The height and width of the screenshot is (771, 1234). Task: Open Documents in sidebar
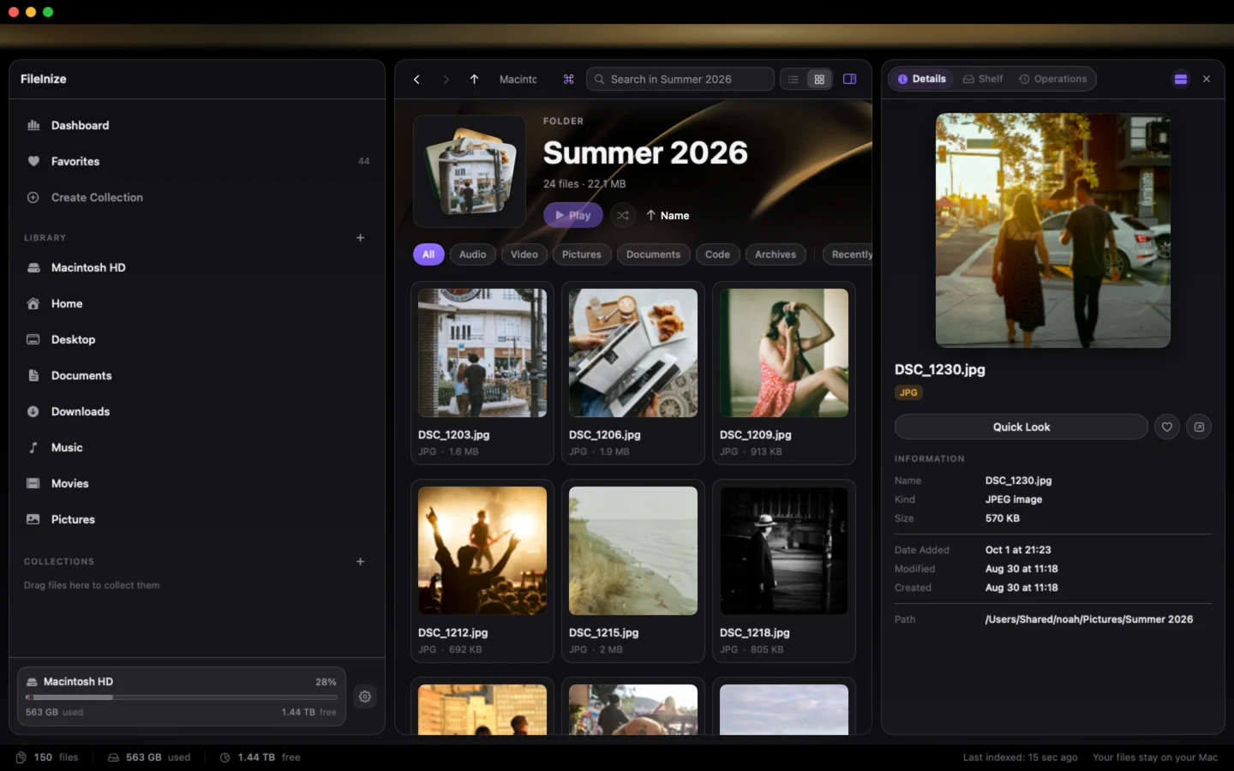[x=197, y=375]
